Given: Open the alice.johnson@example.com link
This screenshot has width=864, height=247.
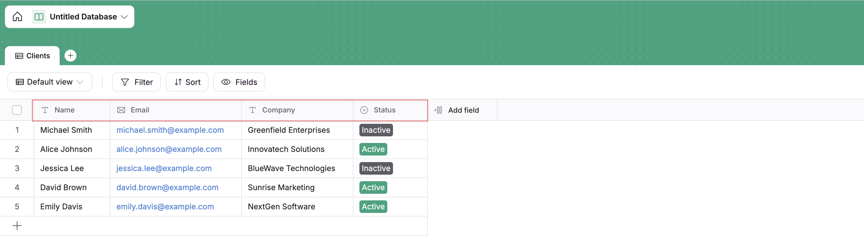Looking at the screenshot, I should pos(169,149).
